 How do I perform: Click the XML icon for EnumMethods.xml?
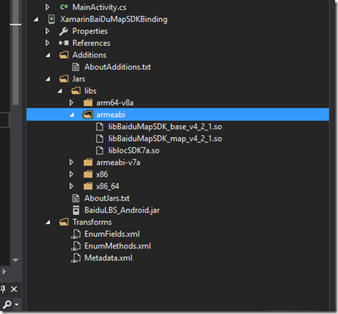coord(76,246)
